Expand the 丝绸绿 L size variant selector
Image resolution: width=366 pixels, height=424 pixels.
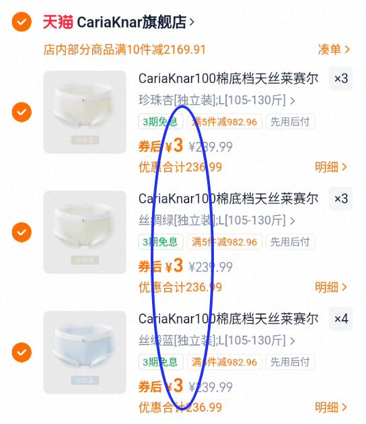point(217,220)
